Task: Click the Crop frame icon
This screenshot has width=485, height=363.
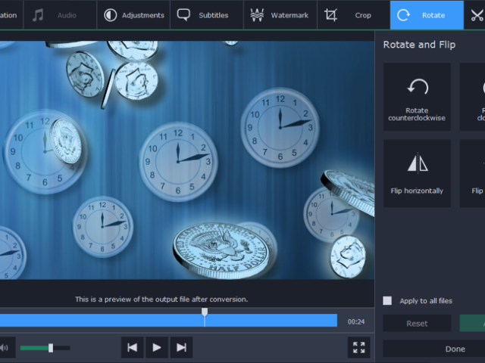Action: [x=330, y=15]
